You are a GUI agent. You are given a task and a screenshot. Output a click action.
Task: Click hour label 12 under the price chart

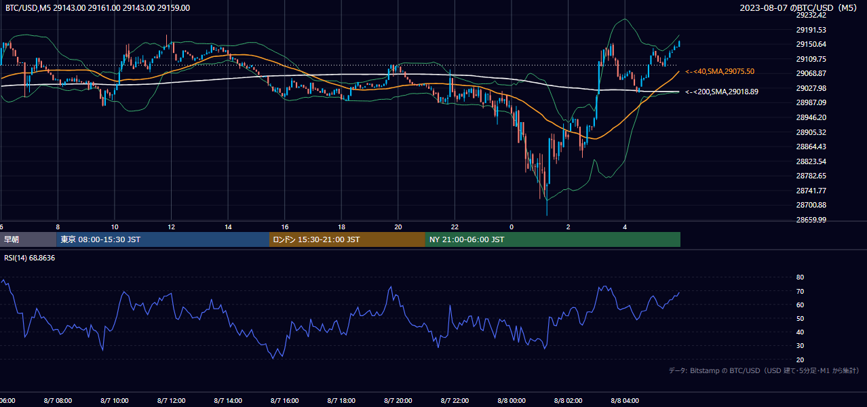(171, 227)
